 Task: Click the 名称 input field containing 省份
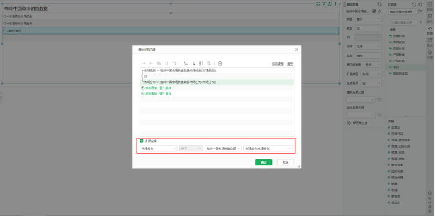click(368, 56)
